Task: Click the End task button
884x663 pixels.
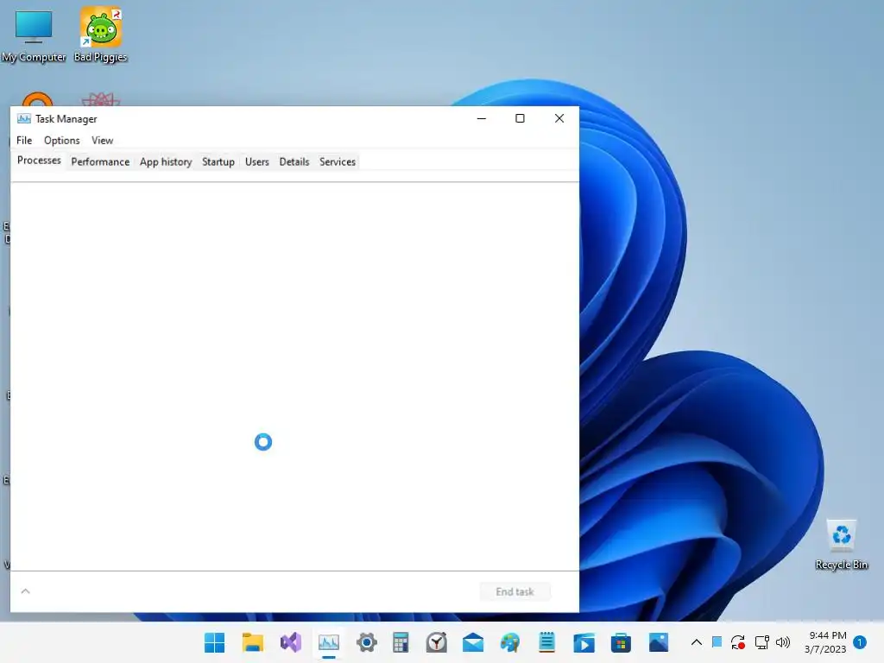Action: [x=515, y=591]
